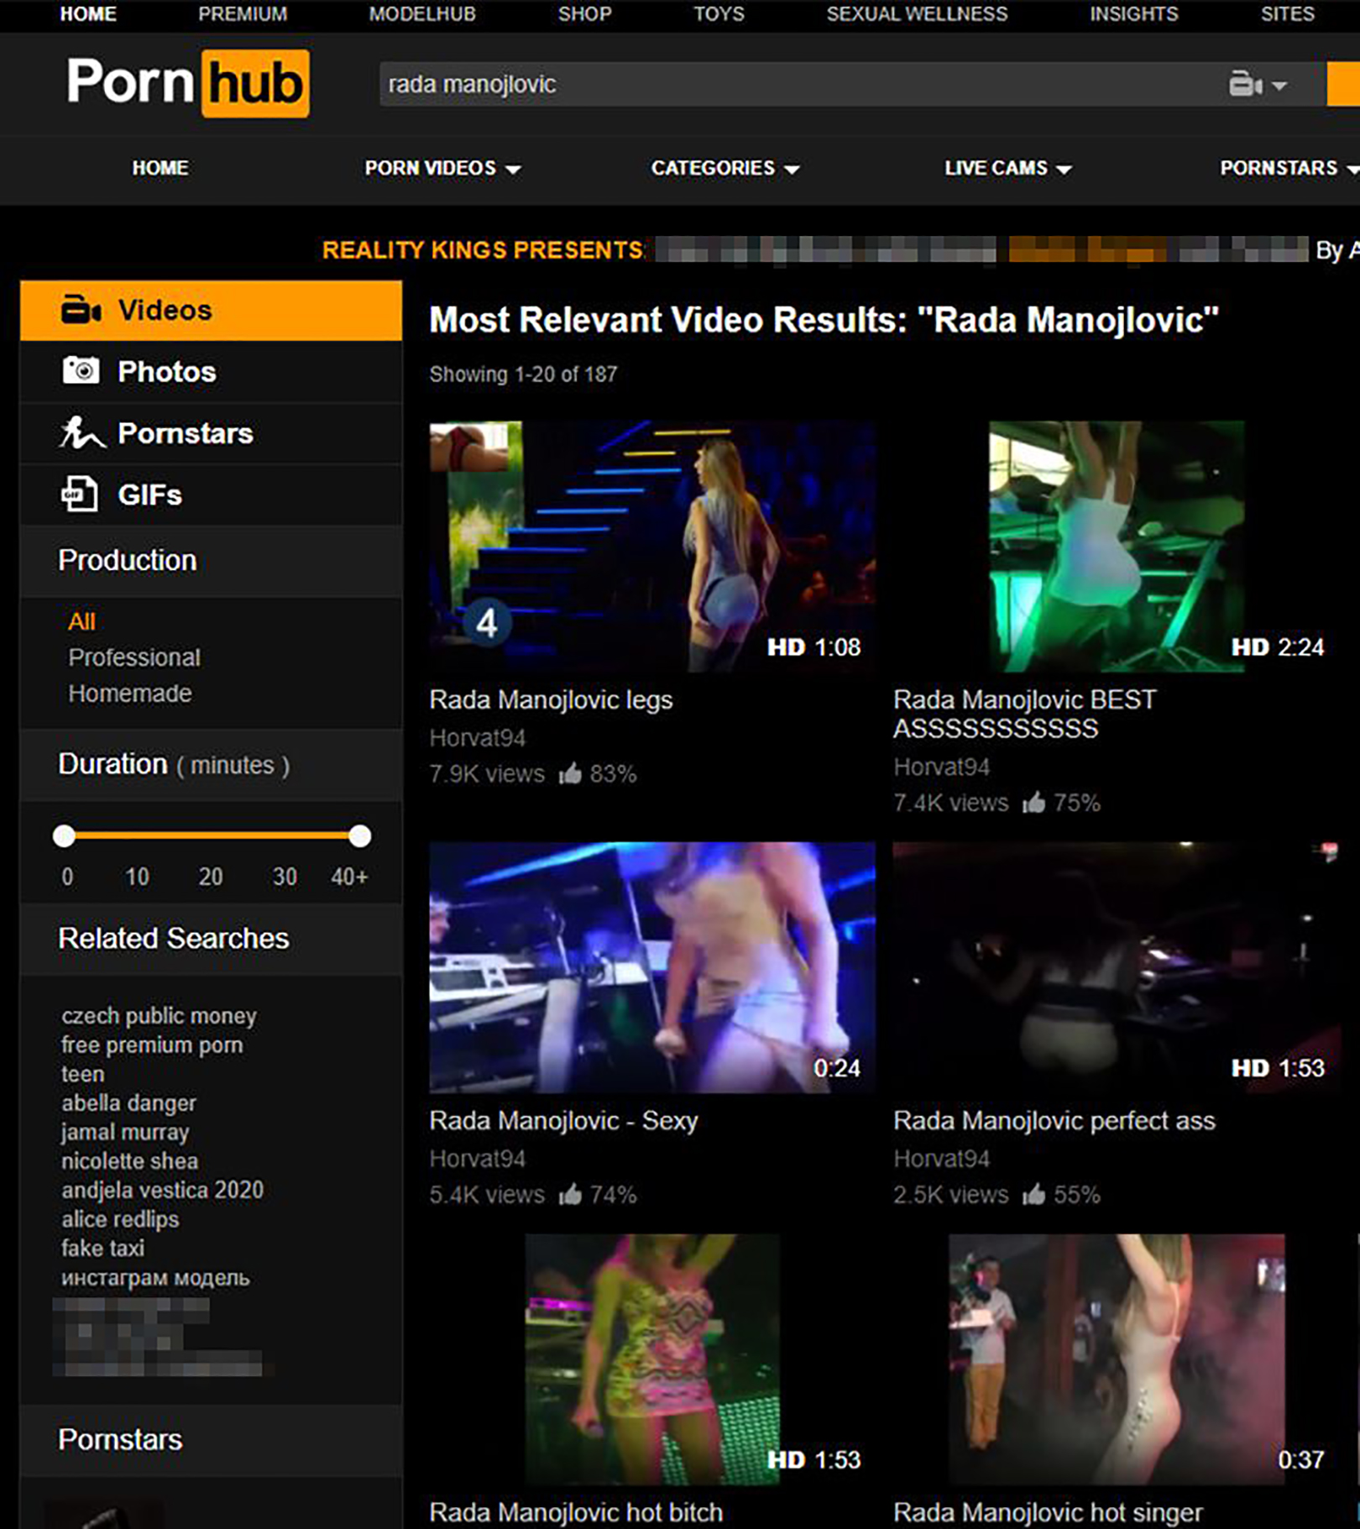The image size is (1360, 1529).
Task: Click the right handle of the Duration slider
Action: click(x=361, y=835)
